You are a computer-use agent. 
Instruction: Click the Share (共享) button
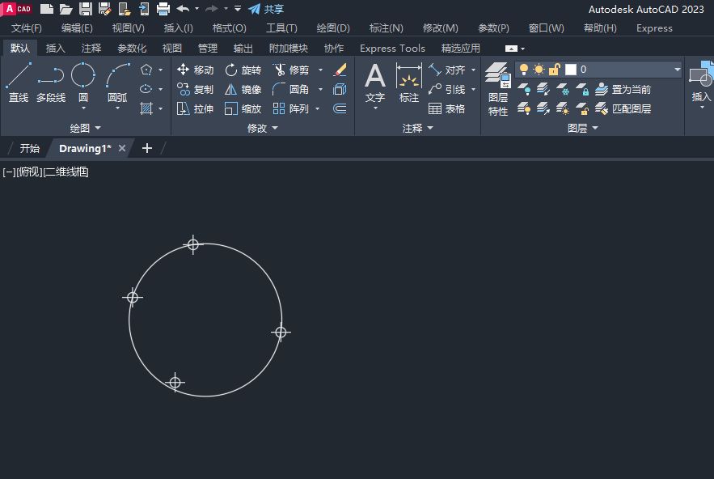266,9
